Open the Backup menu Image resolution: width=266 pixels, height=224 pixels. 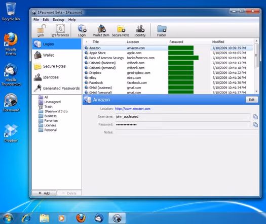59,20
